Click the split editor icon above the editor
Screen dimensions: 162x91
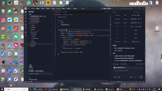click(107, 12)
